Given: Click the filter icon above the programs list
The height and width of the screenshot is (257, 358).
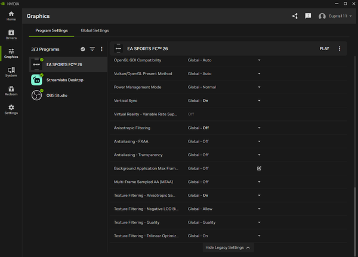Looking at the screenshot, I should click(x=92, y=49).
